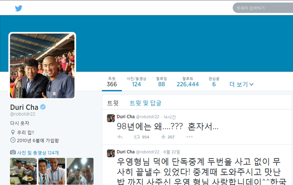Select the 트윗 timeline tab
The image size is (293, 185).
113,103
